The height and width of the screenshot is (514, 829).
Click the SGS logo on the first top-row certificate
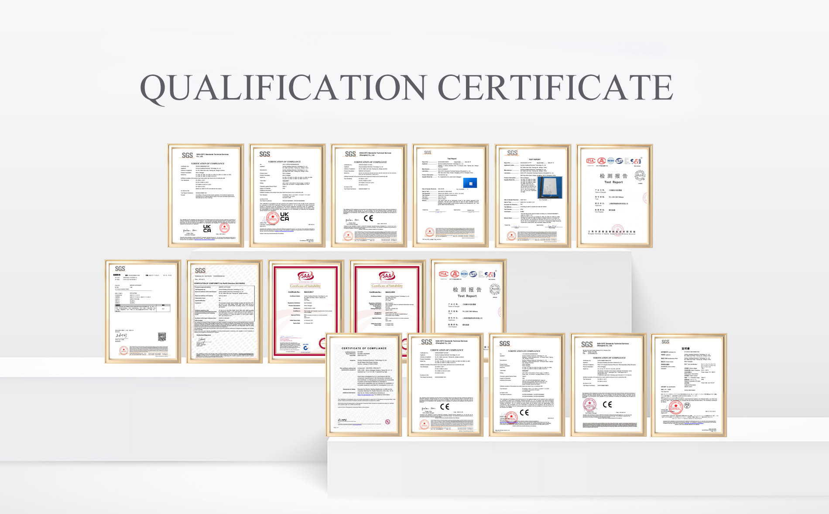coord(187,155)
